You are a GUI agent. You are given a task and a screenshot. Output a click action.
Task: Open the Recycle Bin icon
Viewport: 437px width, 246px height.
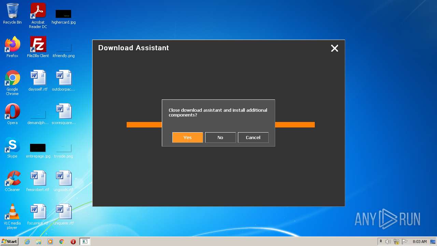pyautogui.click(x=12, y=14)
